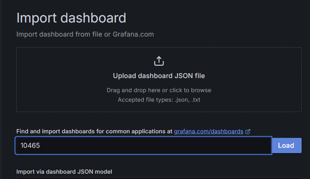This screenshot has width=310, height=179.
Task: Click the "Import via dashboard JSON model" label
Action: 64,172
